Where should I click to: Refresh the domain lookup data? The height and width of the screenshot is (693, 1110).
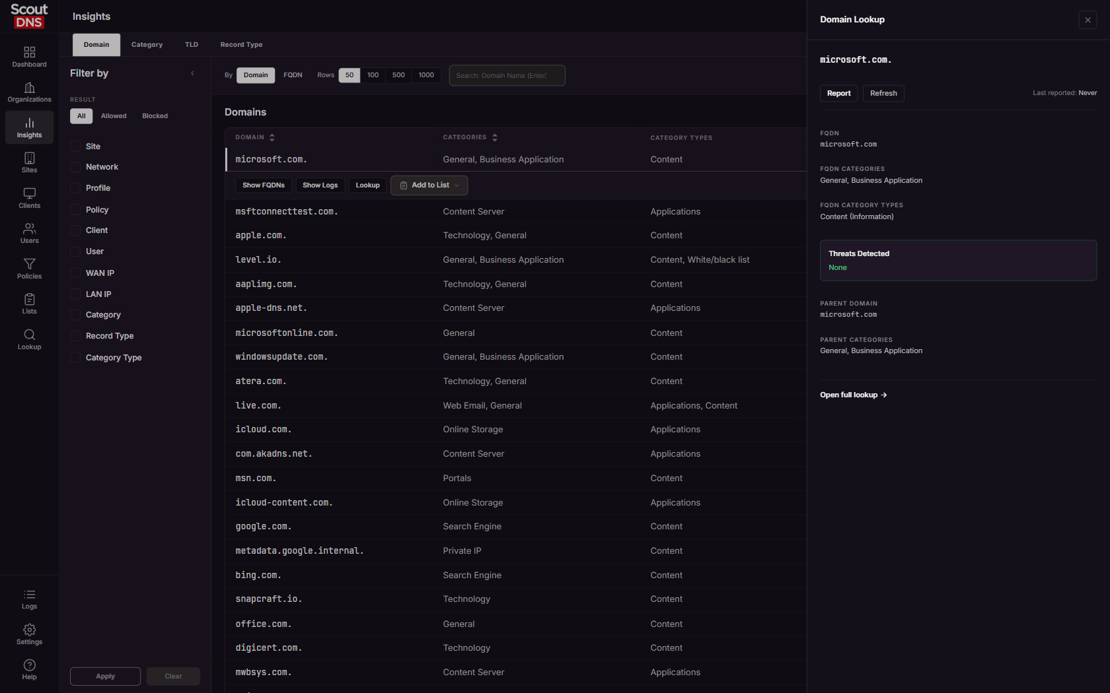click(x=883, y=94)
